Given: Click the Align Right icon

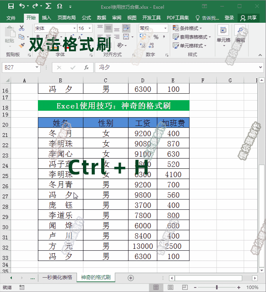Looking at the screenshot, I should 117,37.
